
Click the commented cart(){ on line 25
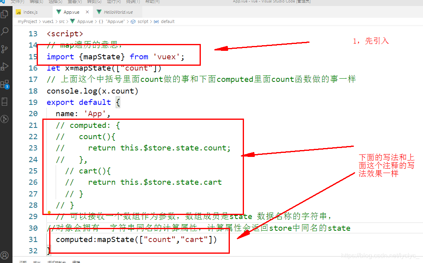(88, 171)
